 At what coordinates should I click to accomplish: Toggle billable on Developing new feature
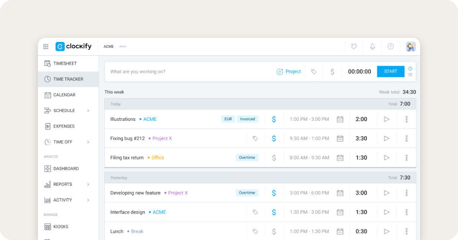tap(274, 193)
